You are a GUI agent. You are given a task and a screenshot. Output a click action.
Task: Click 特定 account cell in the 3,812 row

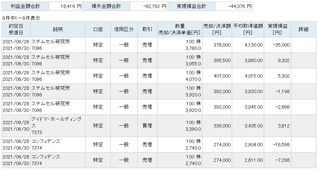pyautogui.click(x=98, y=126)
